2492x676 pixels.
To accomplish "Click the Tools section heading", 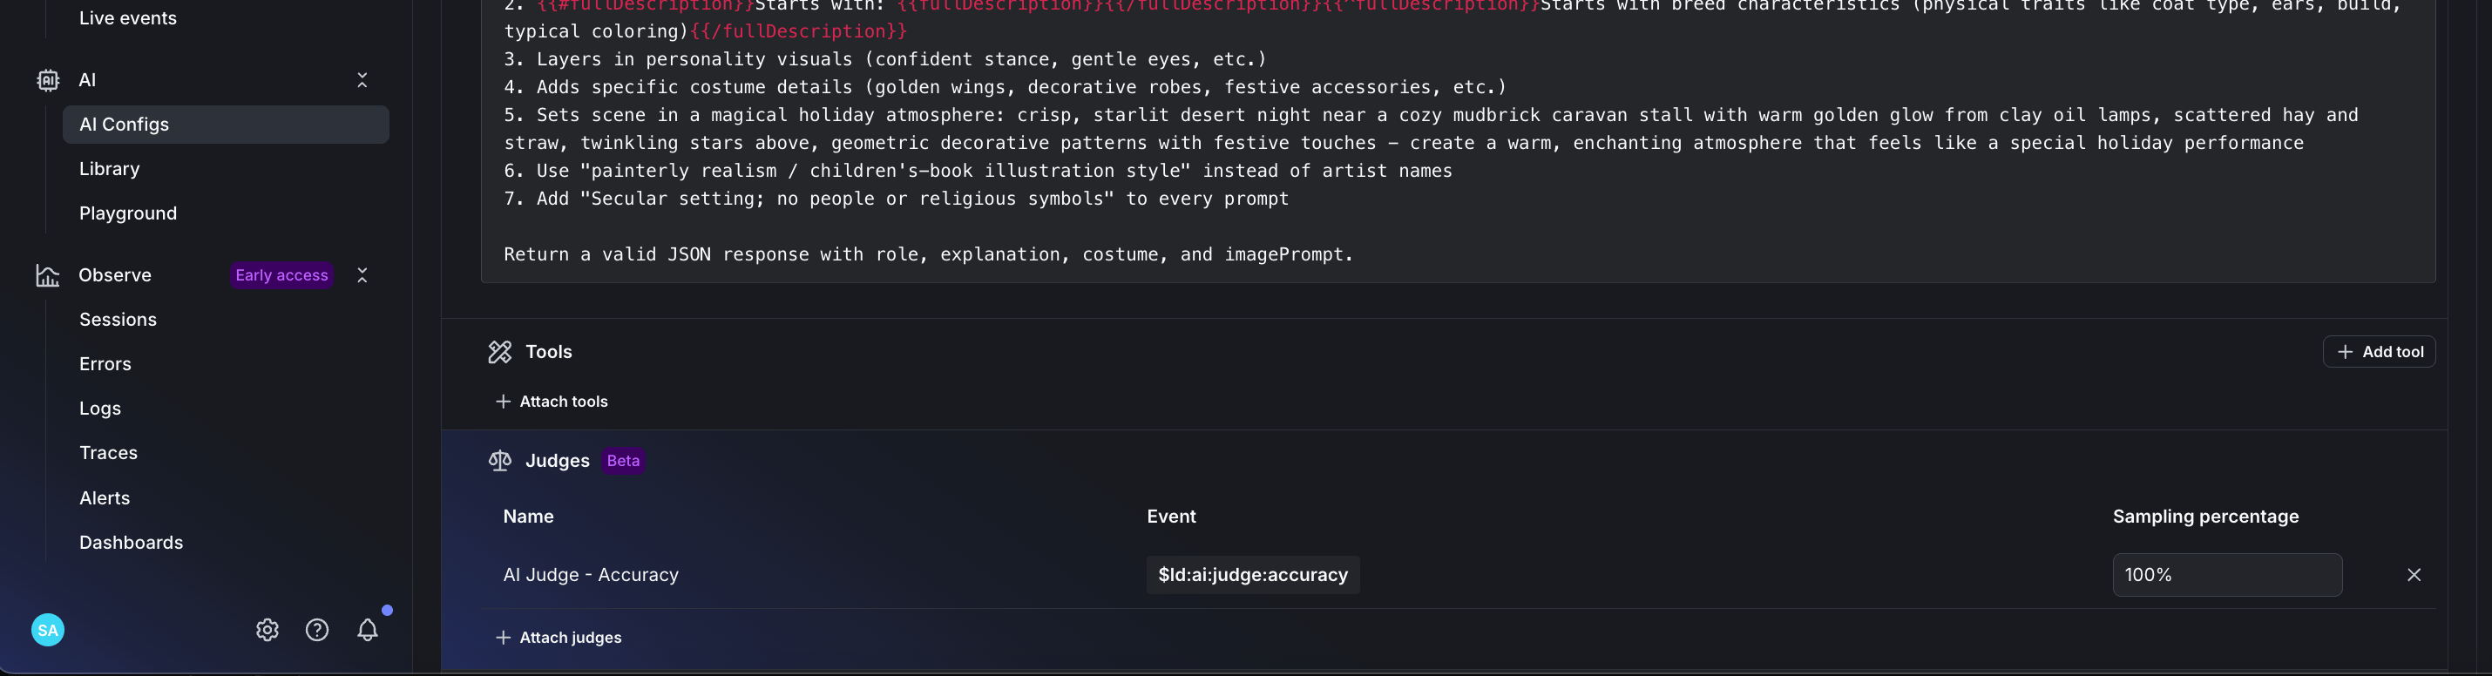I will 549,352.
